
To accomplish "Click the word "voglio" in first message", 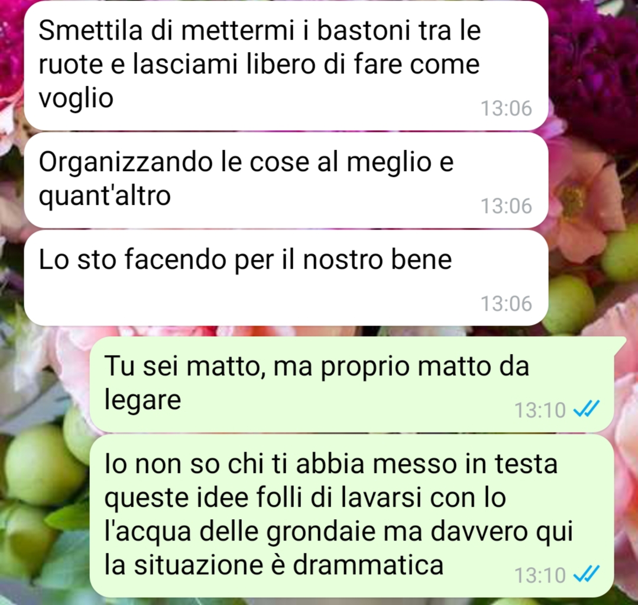I will pos(76,99).
